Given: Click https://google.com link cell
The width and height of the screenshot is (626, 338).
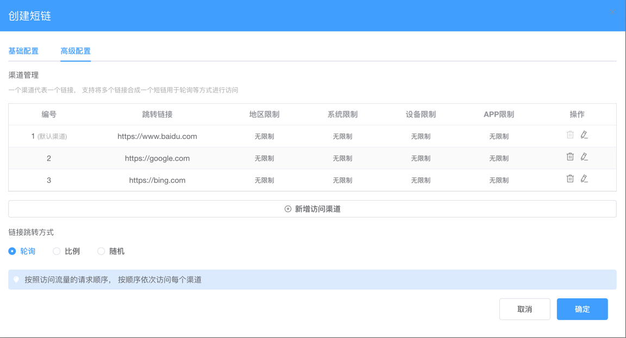Looking at the screenshot, I should click(157, 158).
